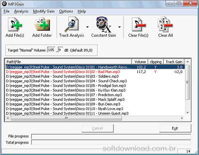
Task: Open the Options menu
Action: click(66, 12)
